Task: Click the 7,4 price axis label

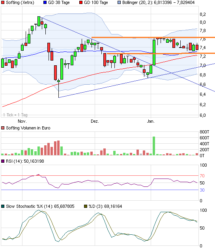Action: (203, 48)
